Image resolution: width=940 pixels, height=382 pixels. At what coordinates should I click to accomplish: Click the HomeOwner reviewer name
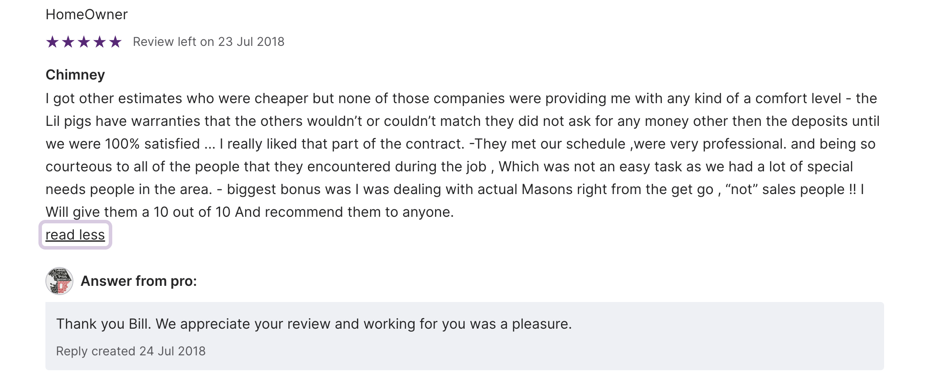[x=86, y=14]
